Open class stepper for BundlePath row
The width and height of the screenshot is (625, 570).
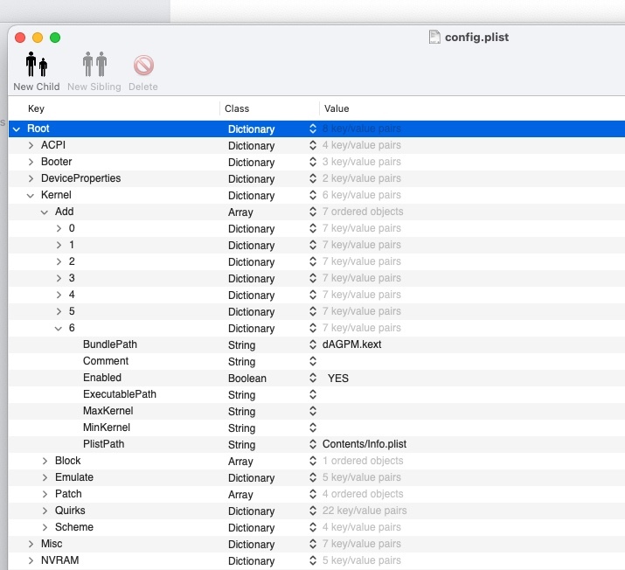click(313, 345)
